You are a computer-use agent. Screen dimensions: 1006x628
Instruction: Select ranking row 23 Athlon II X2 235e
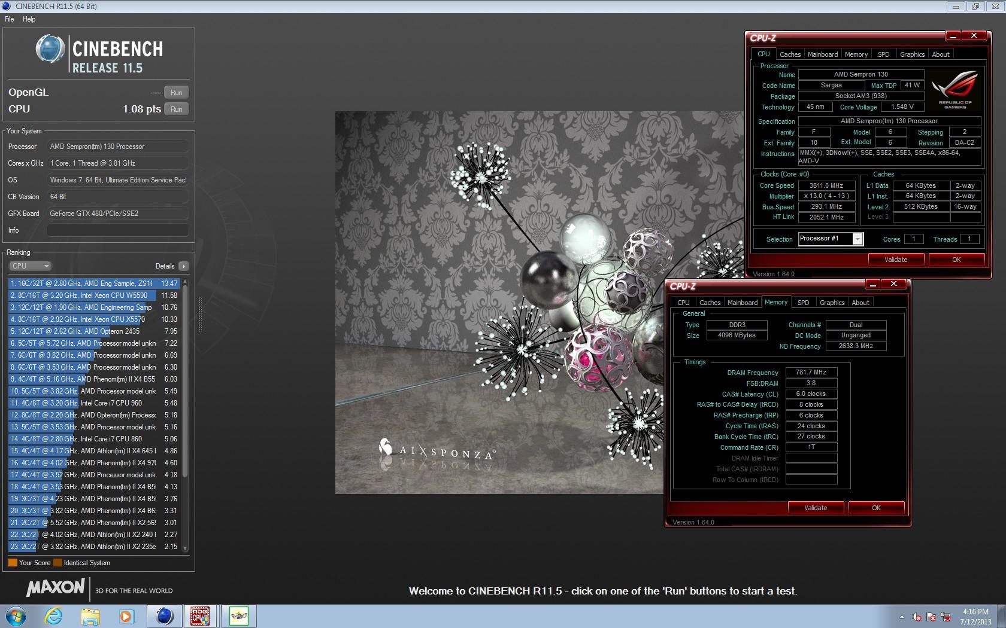pyautogui.click(x=94, y=547)
